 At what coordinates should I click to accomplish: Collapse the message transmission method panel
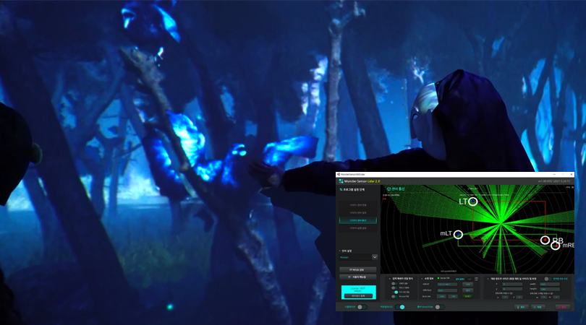[x=390, y=279]
